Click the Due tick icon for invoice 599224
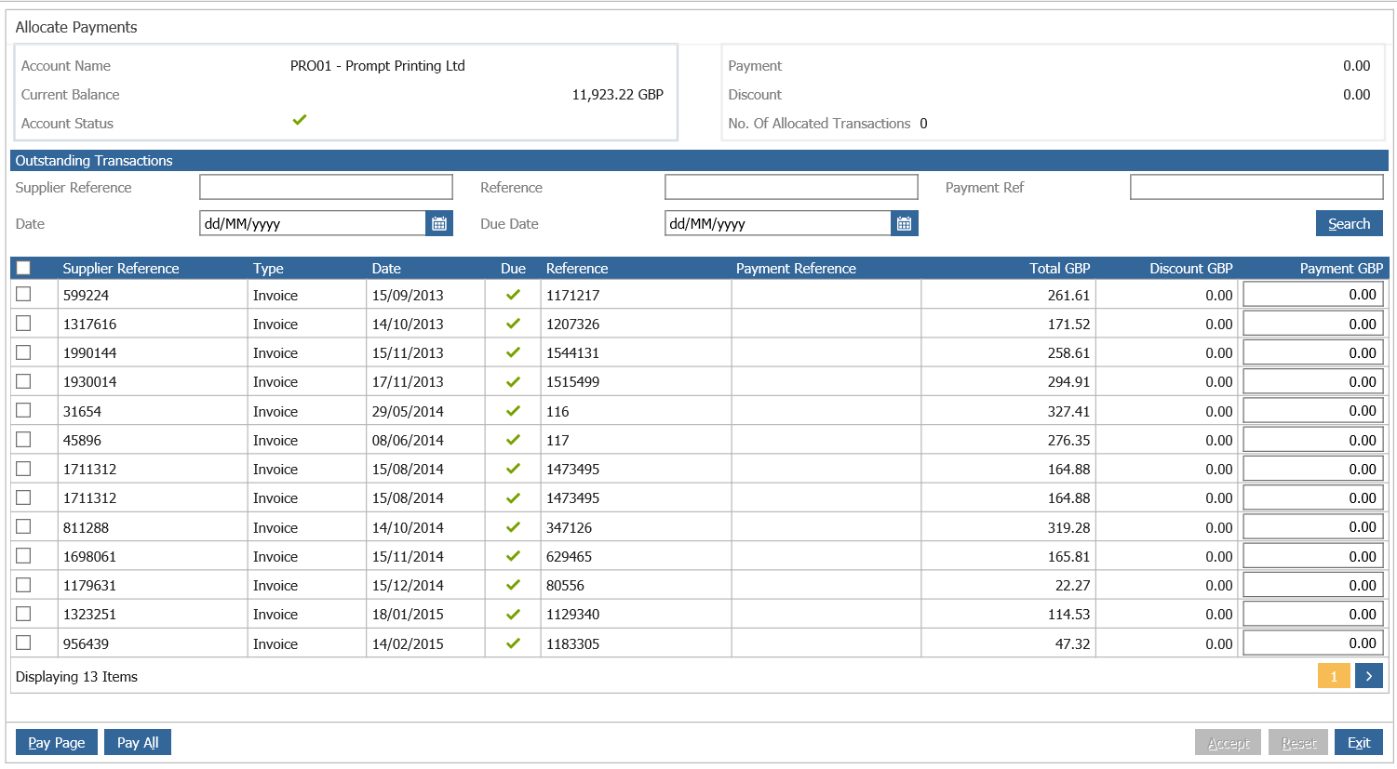 (513, 295)
